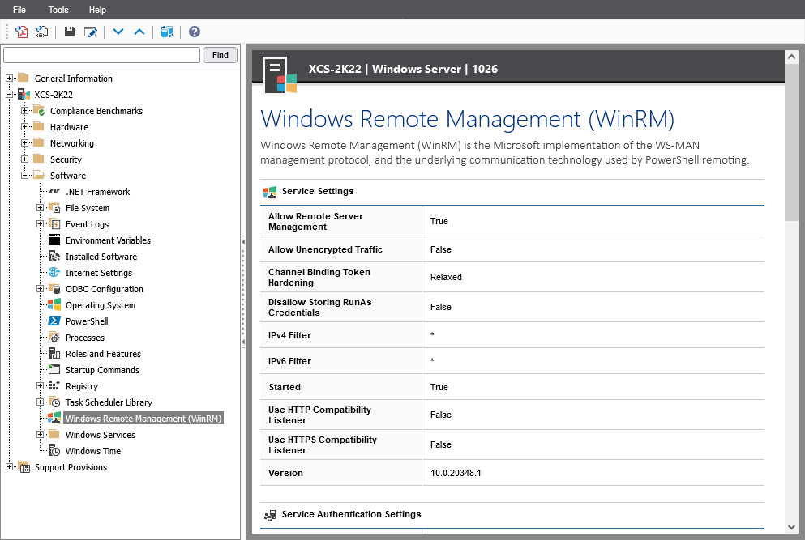Expand the Security node
Screen dimensions: 805x540
pos(24,159)
